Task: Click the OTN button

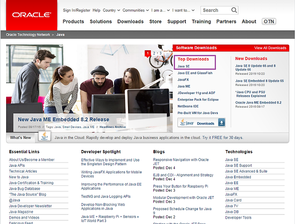Action: click(x=269, y=22)
